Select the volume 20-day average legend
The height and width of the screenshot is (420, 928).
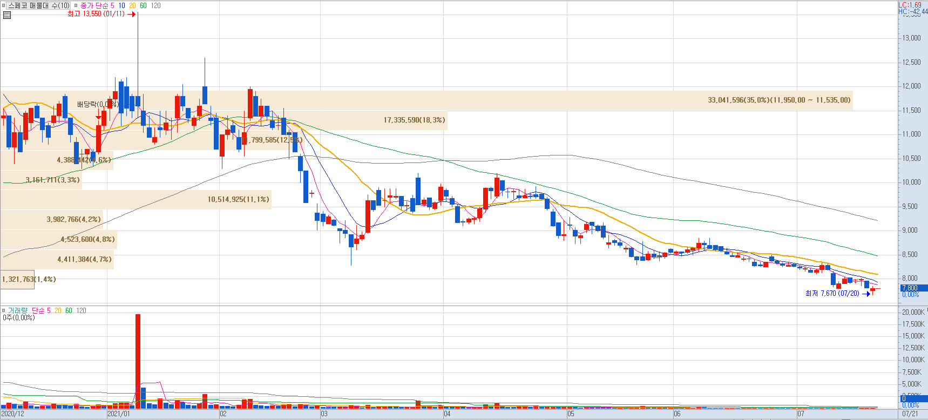click(58, 310)
